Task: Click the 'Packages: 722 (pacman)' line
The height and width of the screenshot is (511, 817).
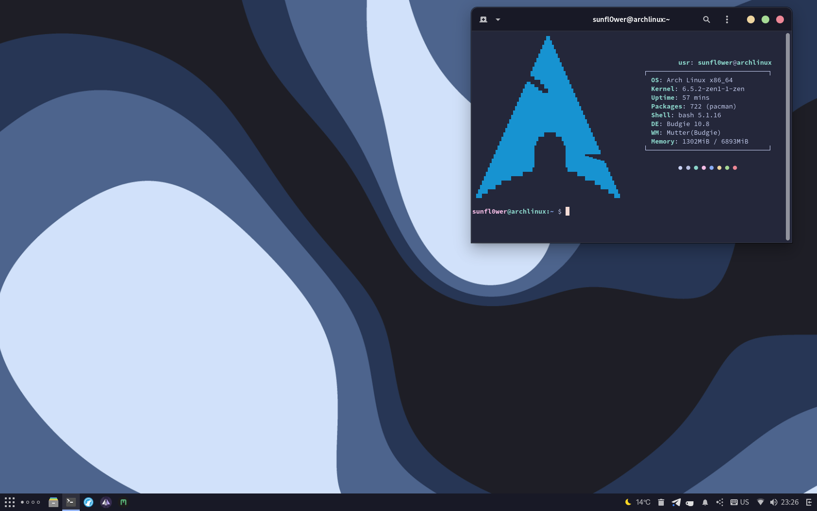Action: coord(693,107)
